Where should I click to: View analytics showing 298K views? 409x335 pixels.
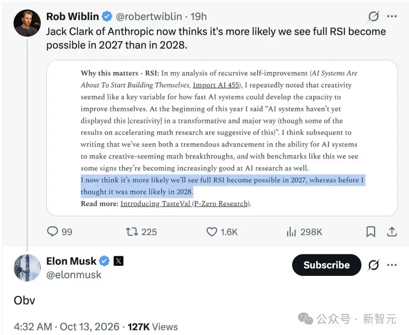click(x=304, y=232)
